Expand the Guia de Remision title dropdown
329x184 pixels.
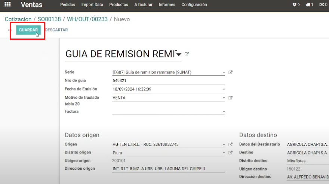(x=179, y=54)
